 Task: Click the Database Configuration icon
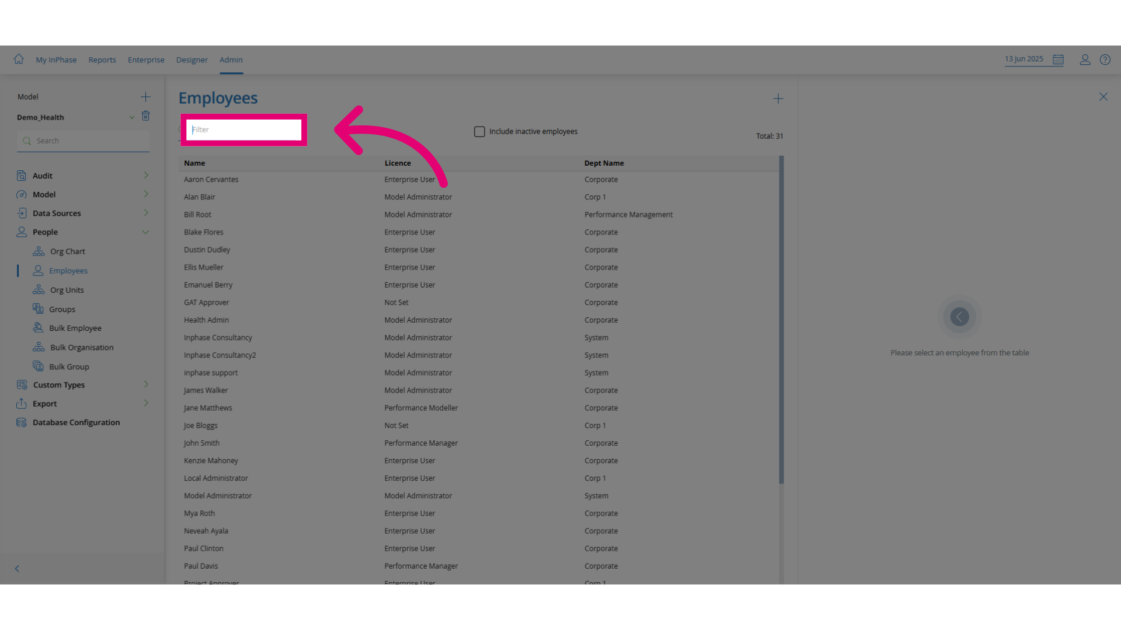click(x=22, y=422)
